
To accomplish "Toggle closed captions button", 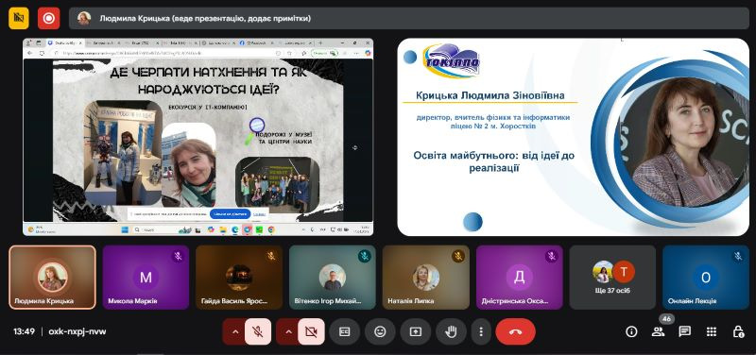I will coord(344,331).
